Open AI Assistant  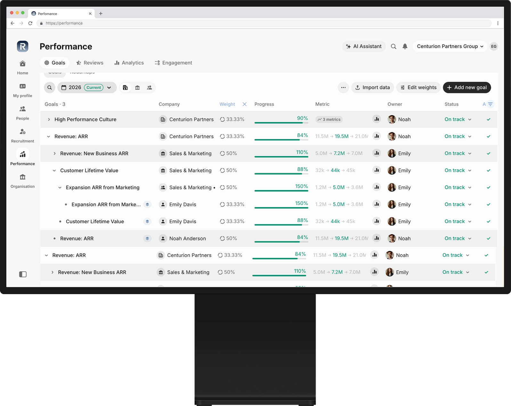[x=364, y=47]
